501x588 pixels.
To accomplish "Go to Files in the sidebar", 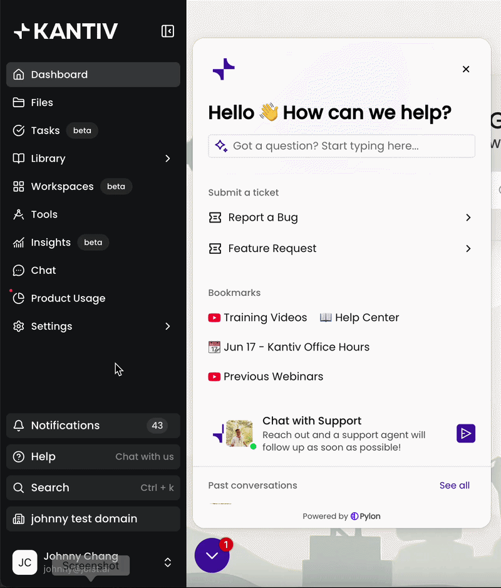I will click(x=93, y=102).
